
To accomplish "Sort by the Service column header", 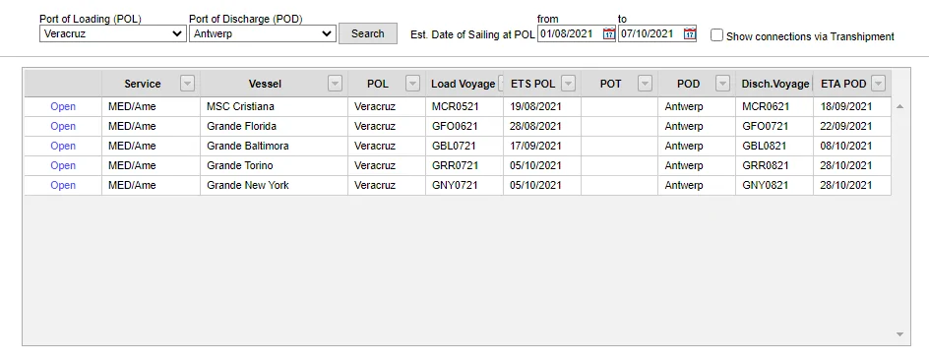I will click(142, 84).
